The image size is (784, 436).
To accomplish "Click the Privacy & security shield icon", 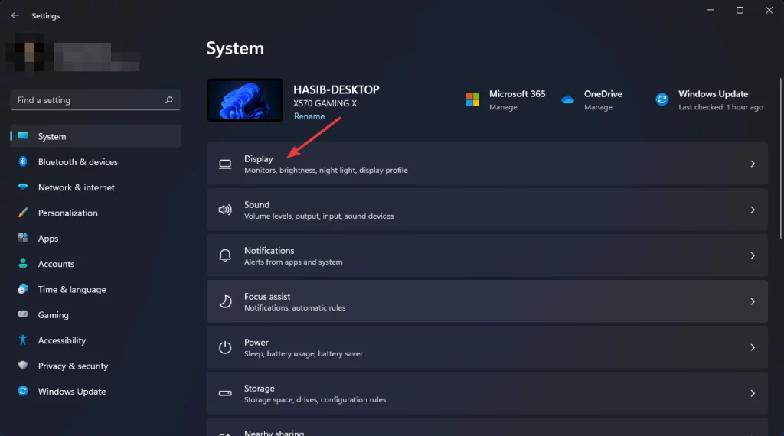I will point(23,365).
